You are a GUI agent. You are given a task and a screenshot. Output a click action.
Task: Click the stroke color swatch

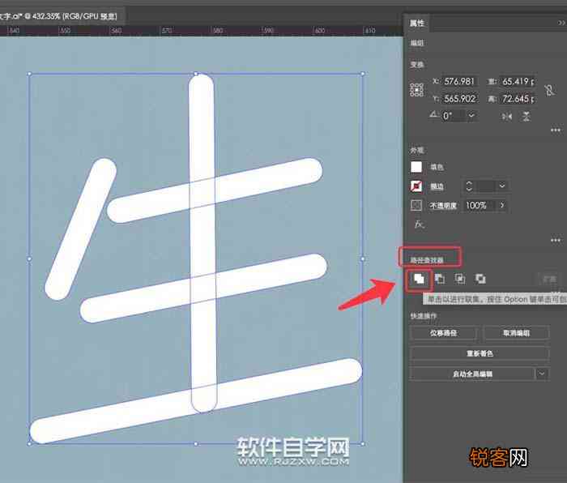pyautogui.click(x=416, y=186)
